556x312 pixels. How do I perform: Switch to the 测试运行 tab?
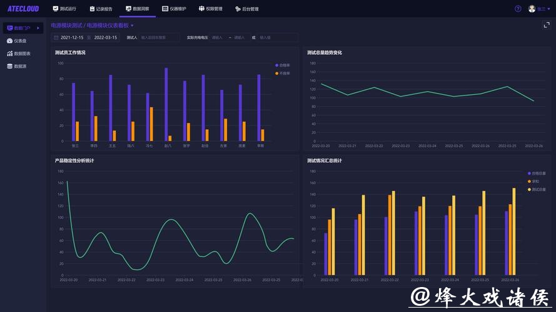point(64,9)
